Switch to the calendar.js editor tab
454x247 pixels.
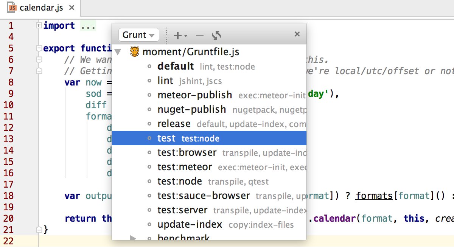pos(41,8)
